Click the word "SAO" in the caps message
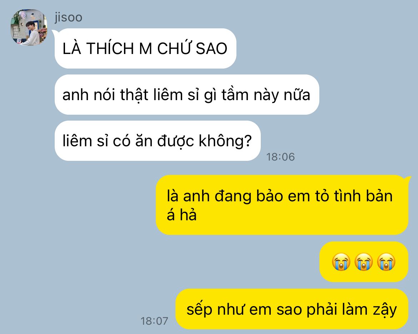 [x=212, y=49]
